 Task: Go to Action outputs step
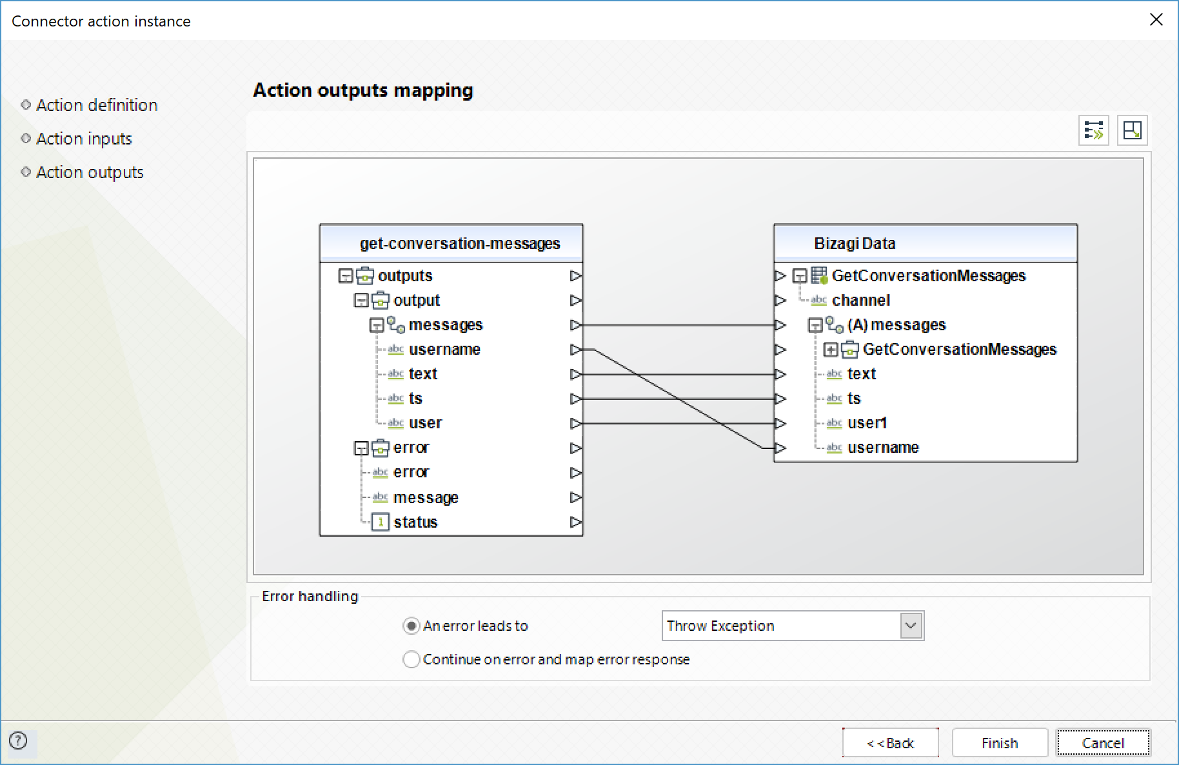click(90, 172)
